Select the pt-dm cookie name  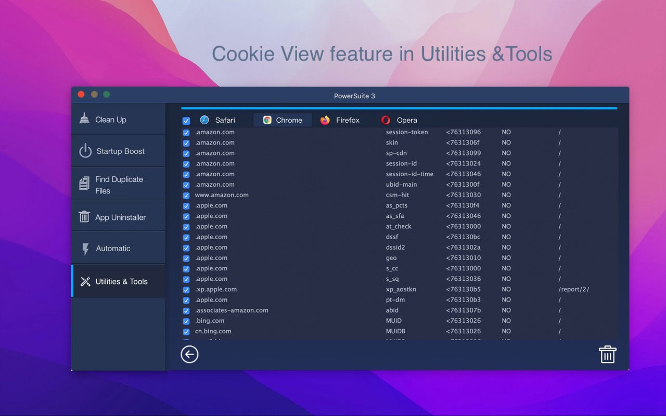coord(395,300)
